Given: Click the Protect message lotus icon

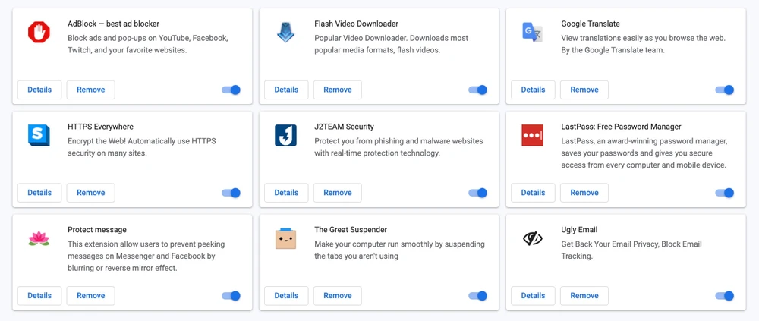Looking at the screenshot, I should click(39, 238).
